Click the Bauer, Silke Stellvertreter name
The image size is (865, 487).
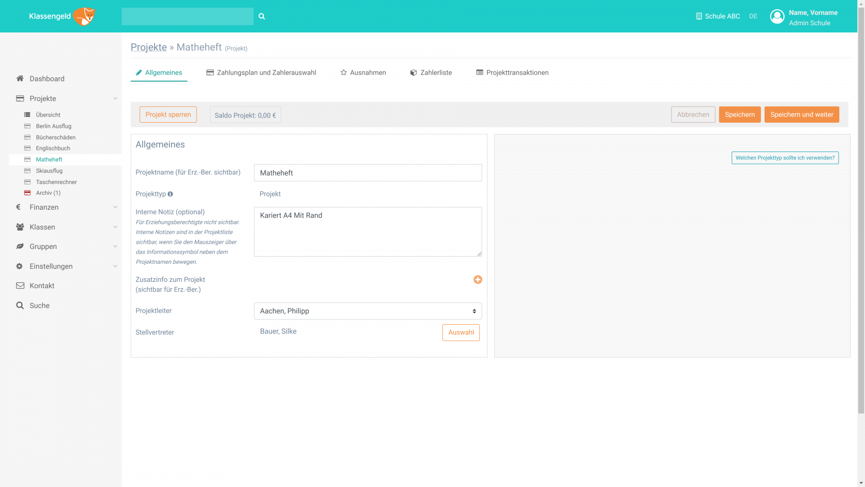[278, 331]
